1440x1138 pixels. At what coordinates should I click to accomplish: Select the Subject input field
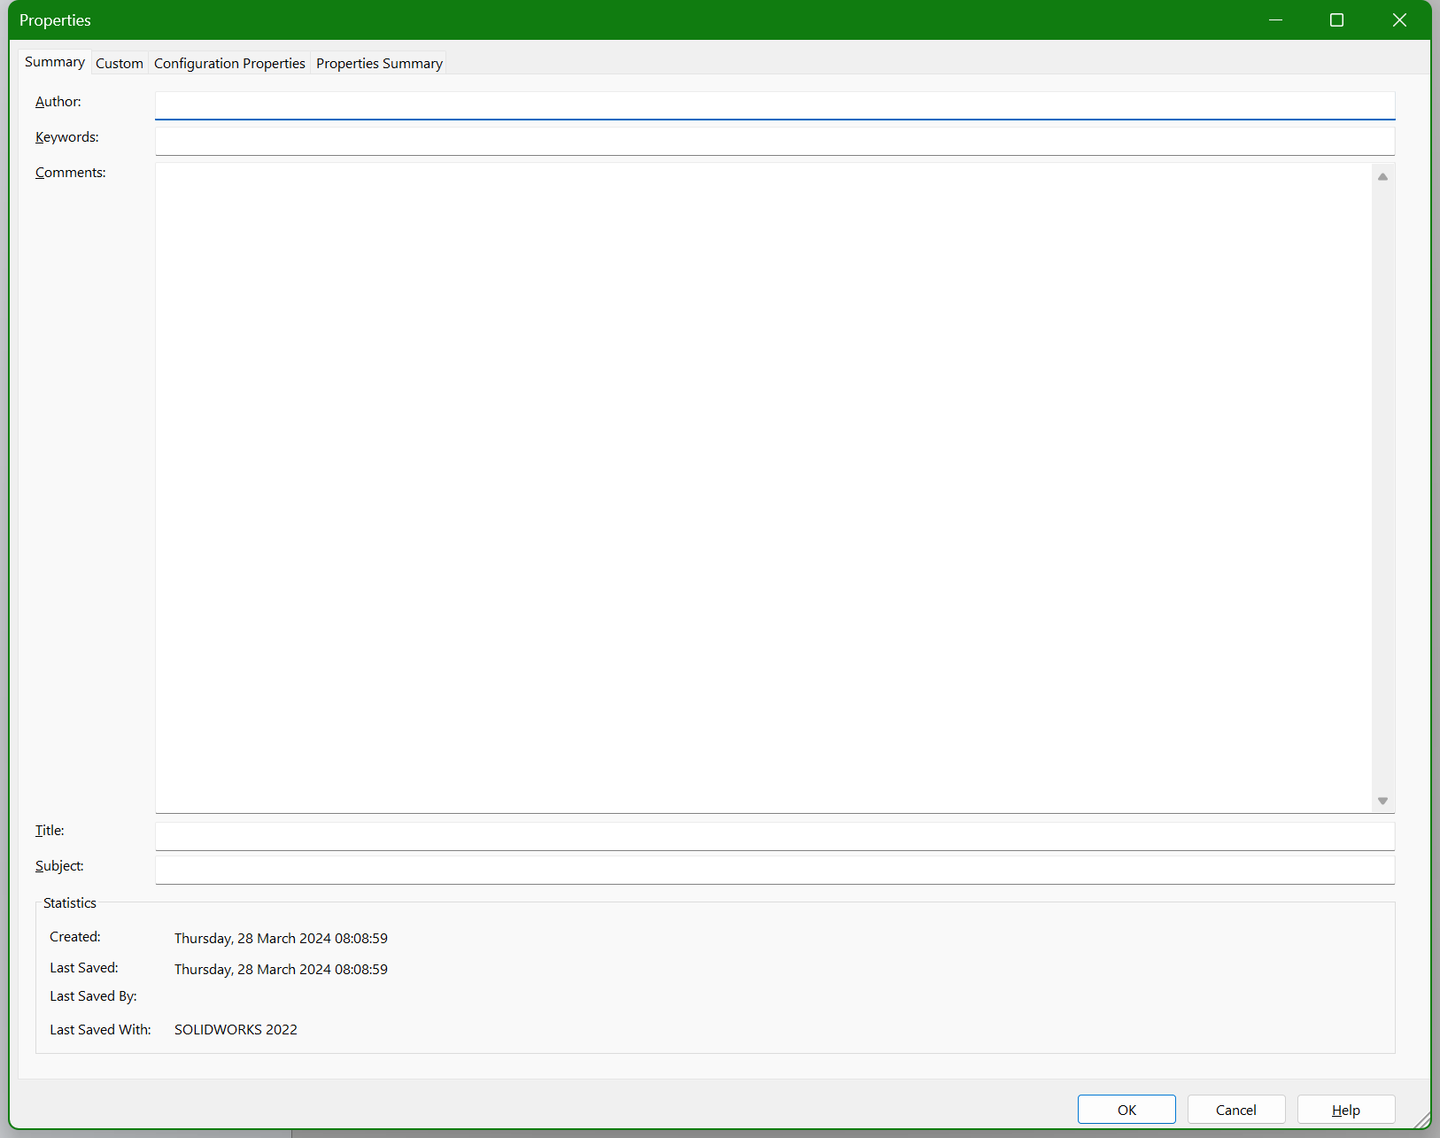click(774, 870)
